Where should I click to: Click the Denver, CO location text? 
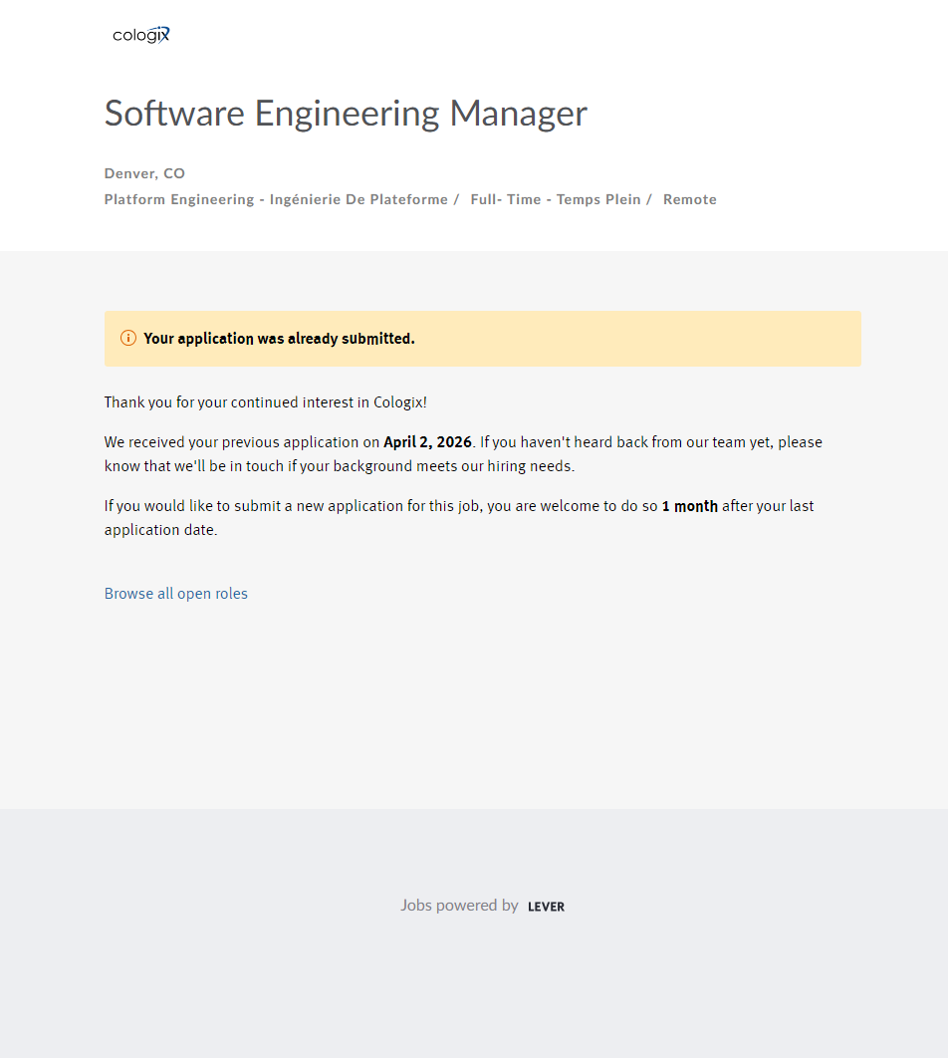click(144, 173)
